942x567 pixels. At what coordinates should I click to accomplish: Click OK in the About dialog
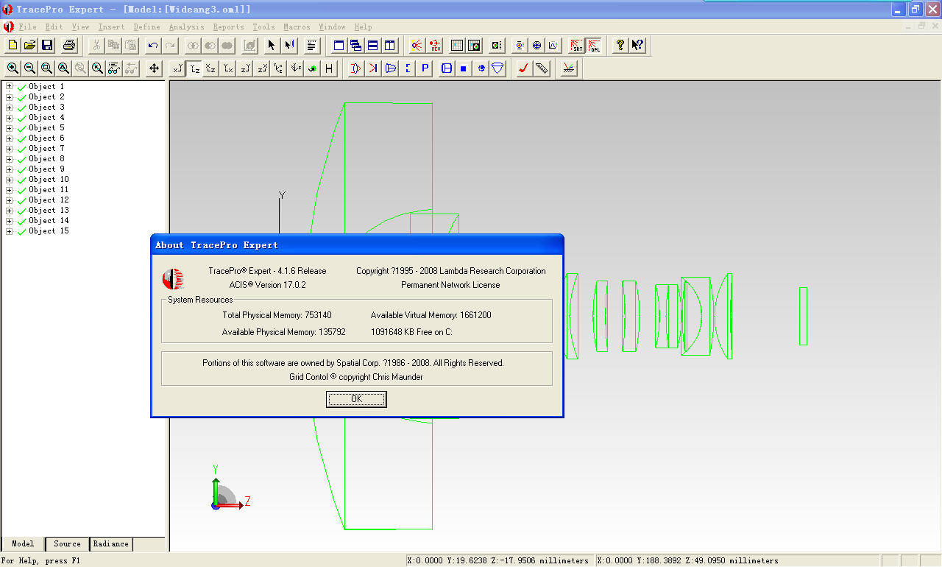(x=356, y=399)
